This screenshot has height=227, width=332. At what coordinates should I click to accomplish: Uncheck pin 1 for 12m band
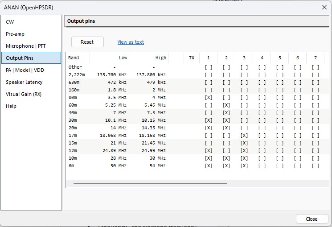[209, 151]
